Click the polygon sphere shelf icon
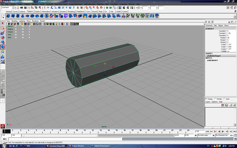 pos(8,16)
